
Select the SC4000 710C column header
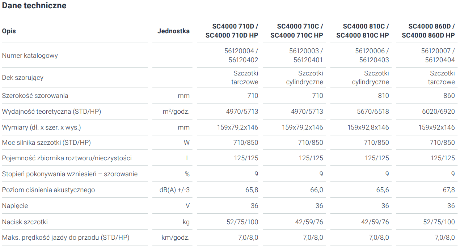click(297, 31)
